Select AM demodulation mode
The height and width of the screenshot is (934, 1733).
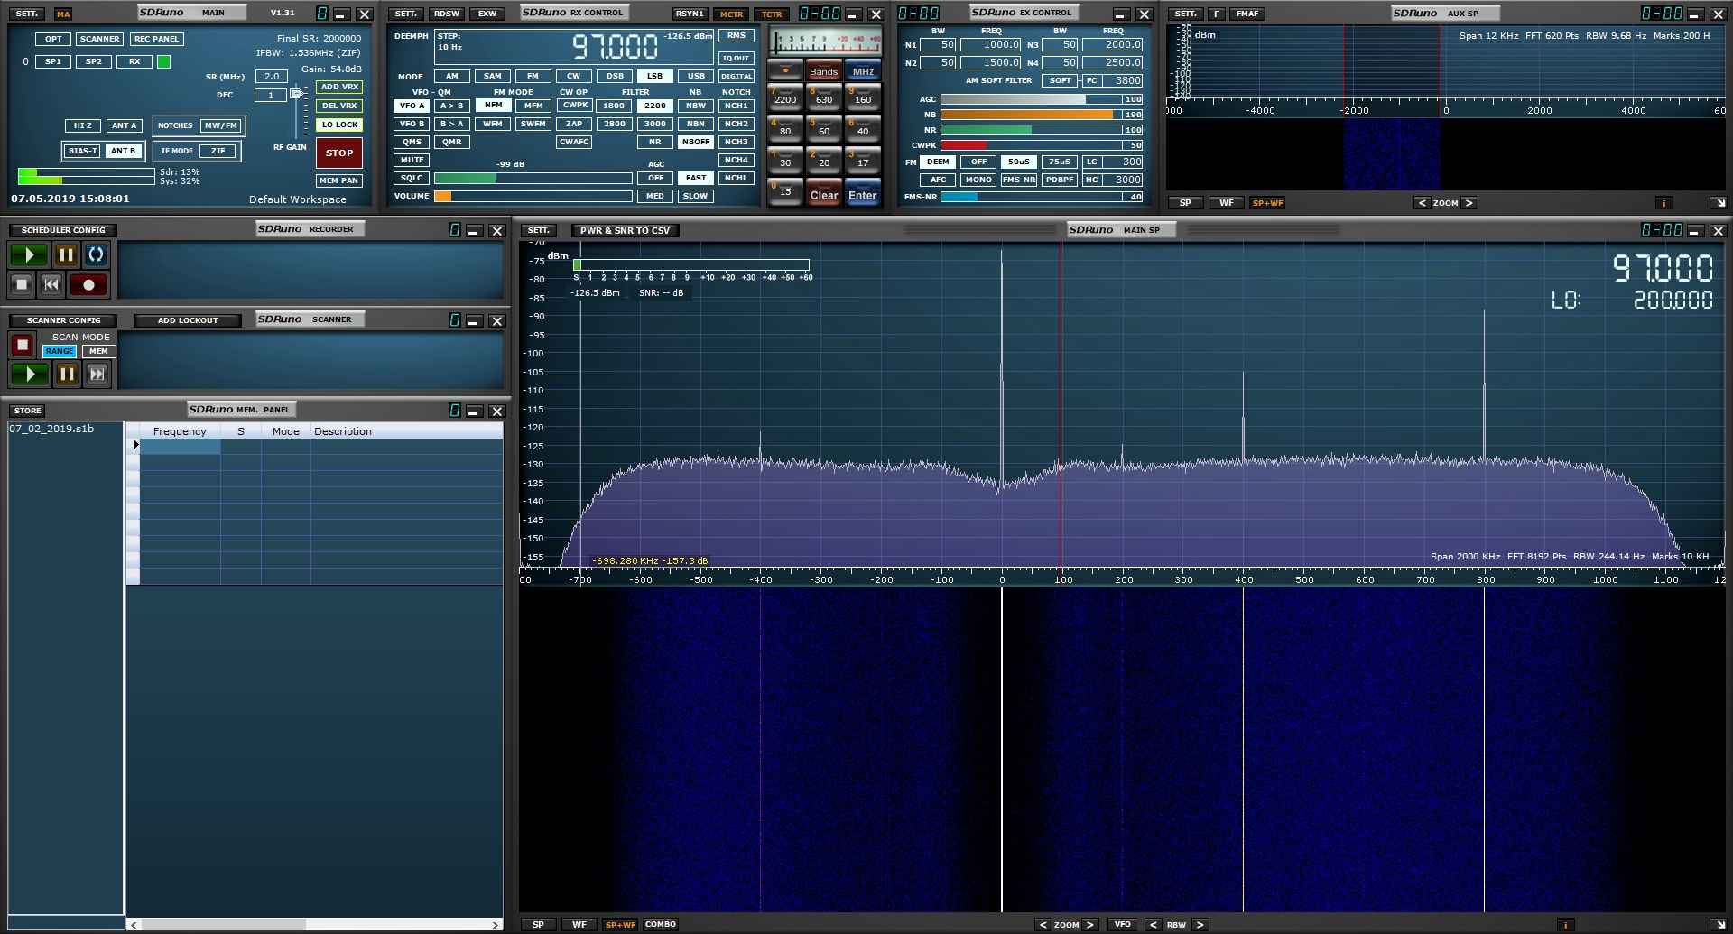pos(451,76)
